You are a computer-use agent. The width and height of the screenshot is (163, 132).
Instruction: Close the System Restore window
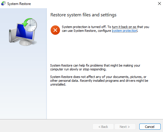coord(159,4)
